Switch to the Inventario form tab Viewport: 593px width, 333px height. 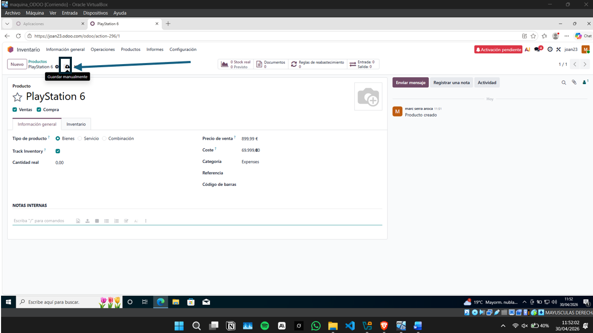(x=76, y=124)
